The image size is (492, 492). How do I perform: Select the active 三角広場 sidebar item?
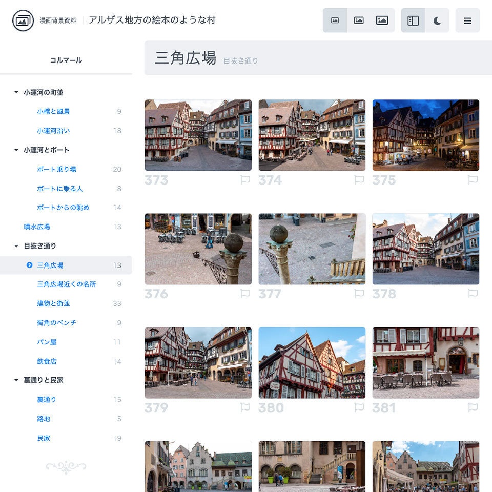(66, 265)
